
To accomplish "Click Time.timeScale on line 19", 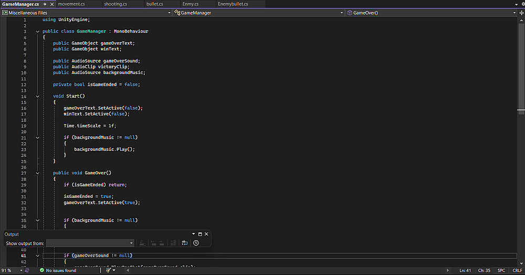I will click(x=82, y=126).
